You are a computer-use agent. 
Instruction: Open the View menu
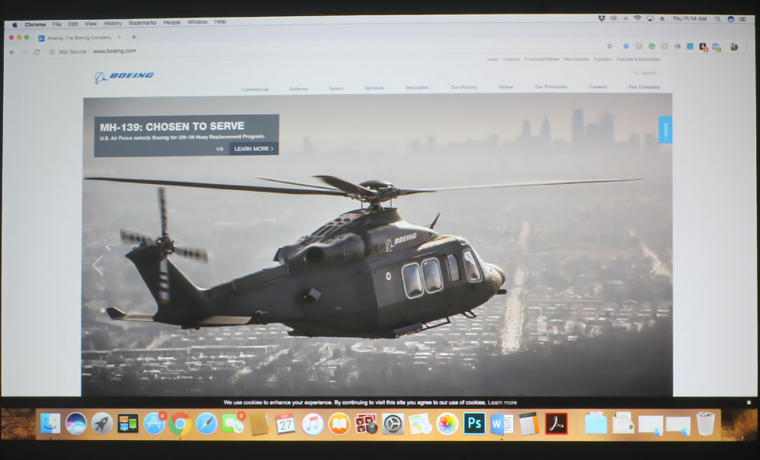pyautogui.click(x=90, y=24)
